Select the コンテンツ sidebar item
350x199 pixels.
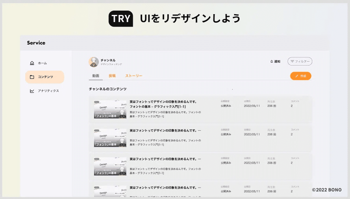44,77
